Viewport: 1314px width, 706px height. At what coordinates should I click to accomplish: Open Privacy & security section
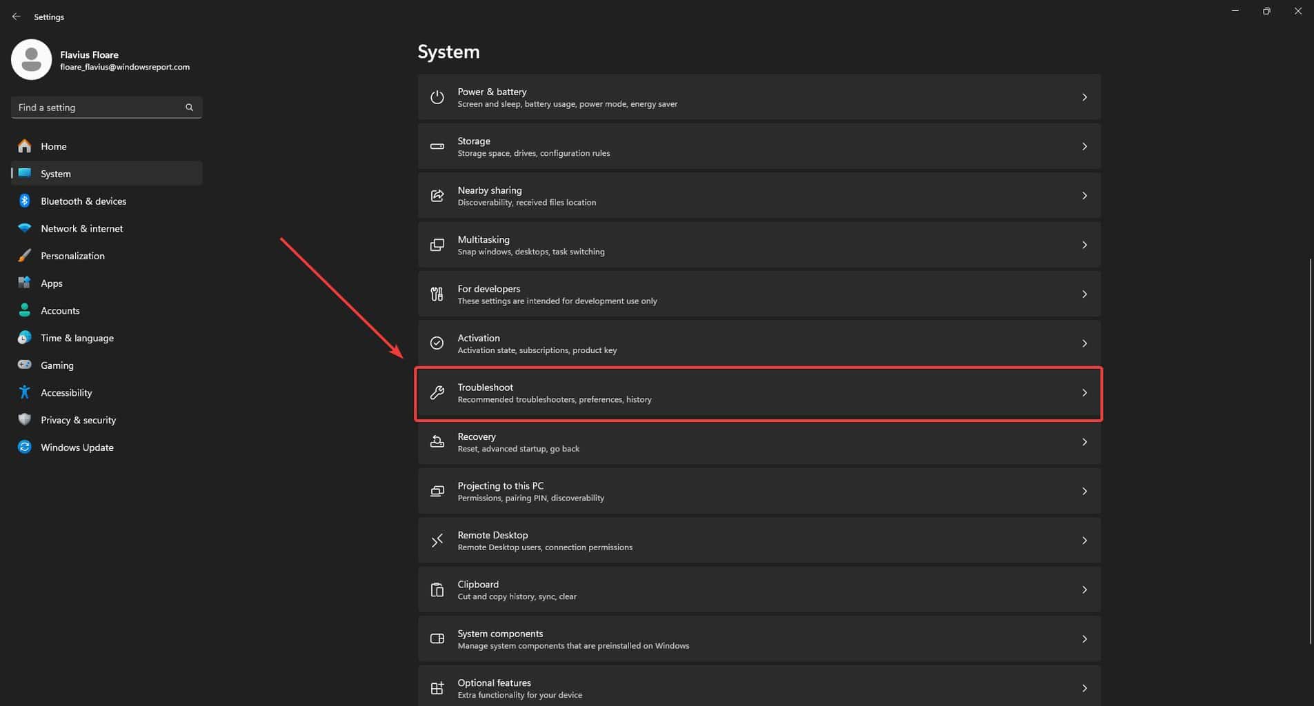[106, 420]
